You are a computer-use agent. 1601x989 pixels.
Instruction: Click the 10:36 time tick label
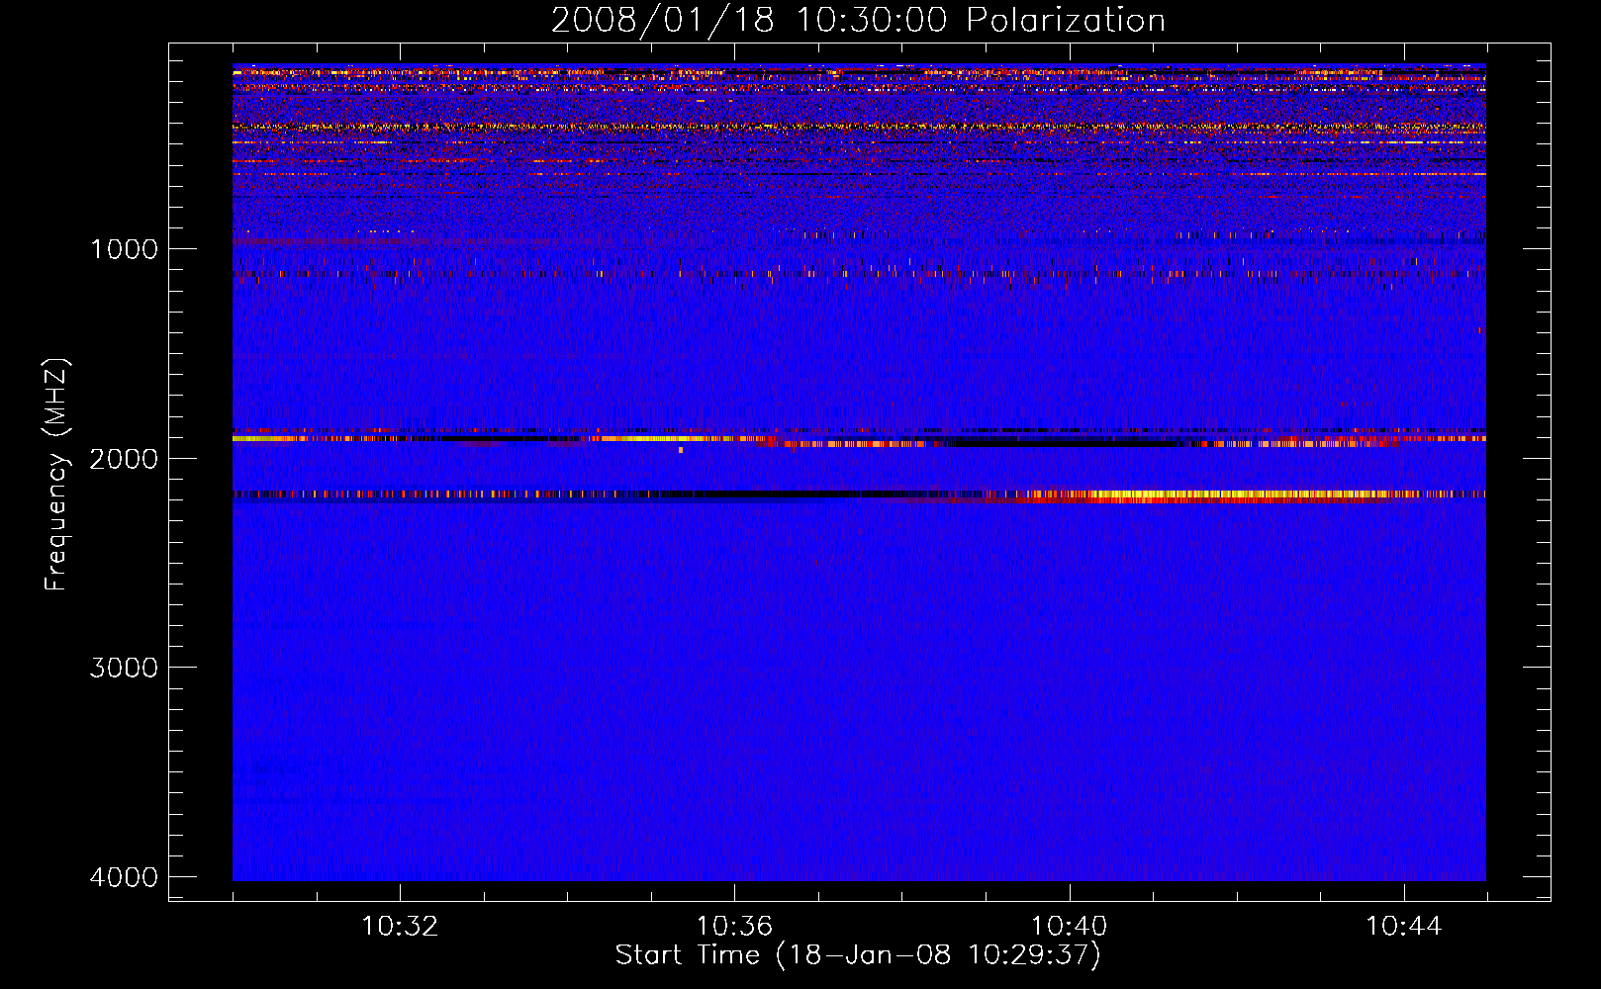pos(734,927)
